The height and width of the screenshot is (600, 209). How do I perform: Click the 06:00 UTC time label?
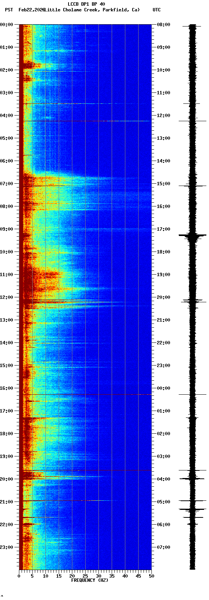(164, 525)
